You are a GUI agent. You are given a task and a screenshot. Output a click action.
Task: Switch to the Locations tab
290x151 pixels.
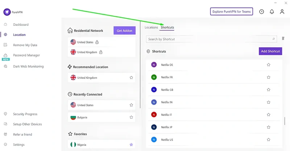(x=151, y=28)
